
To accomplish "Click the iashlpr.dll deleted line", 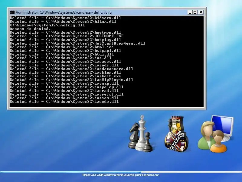I will pyautogui.click(x=65, y=72).
